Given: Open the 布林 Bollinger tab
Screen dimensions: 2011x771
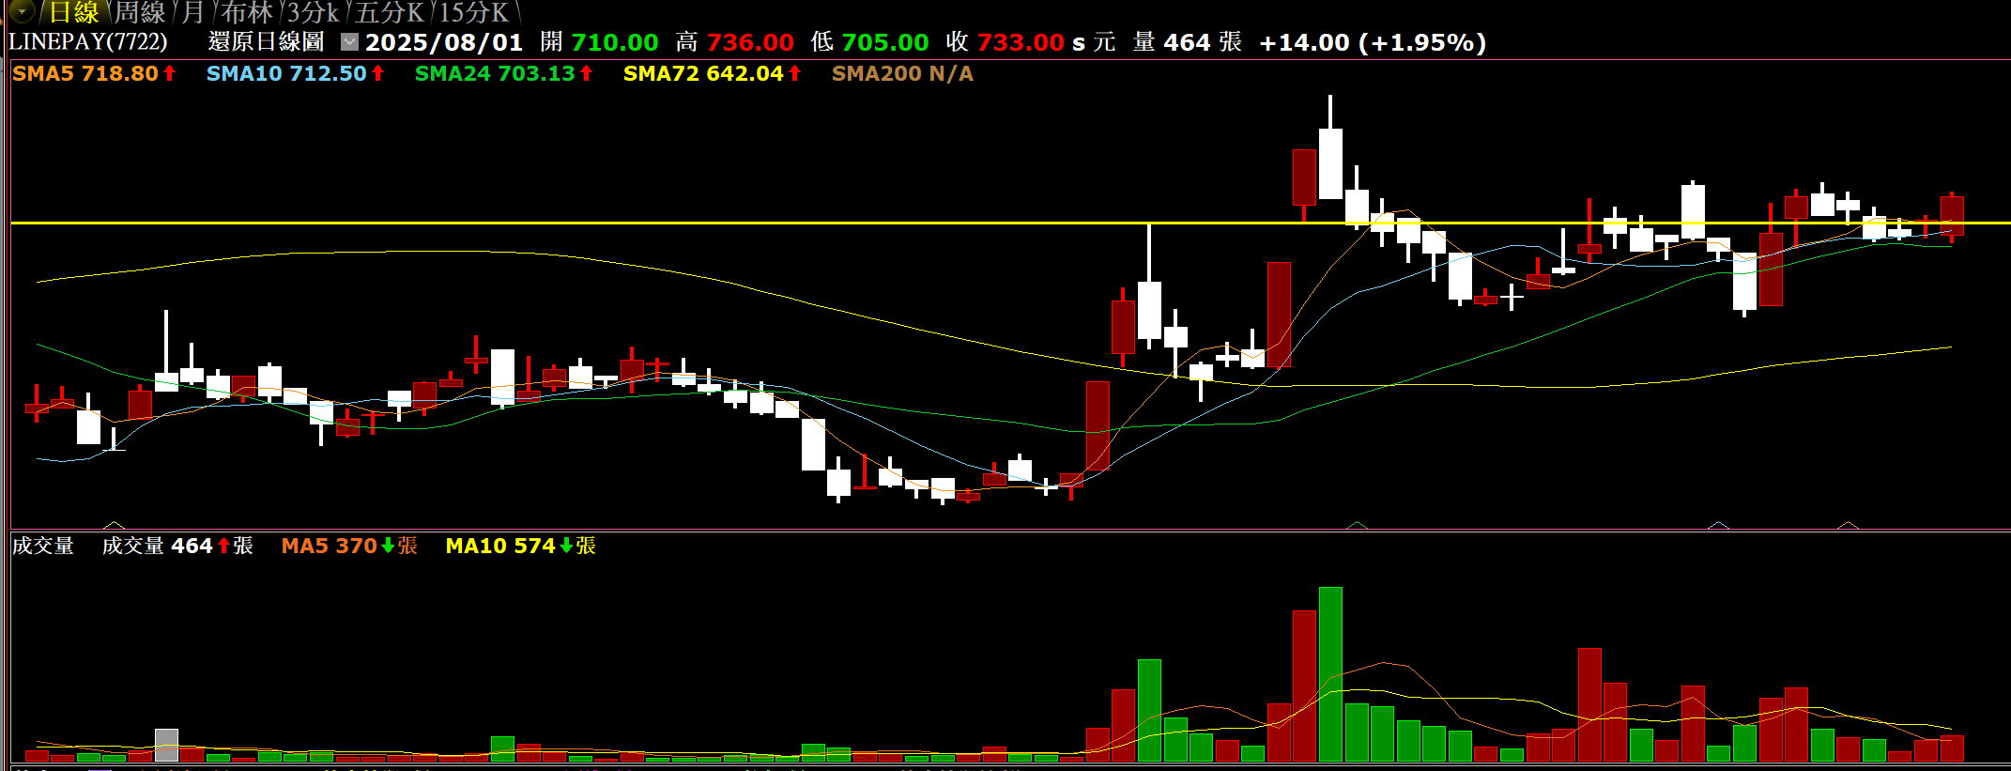Looking at the screenshot, I should pyautogui.click(x=247, y=13).
